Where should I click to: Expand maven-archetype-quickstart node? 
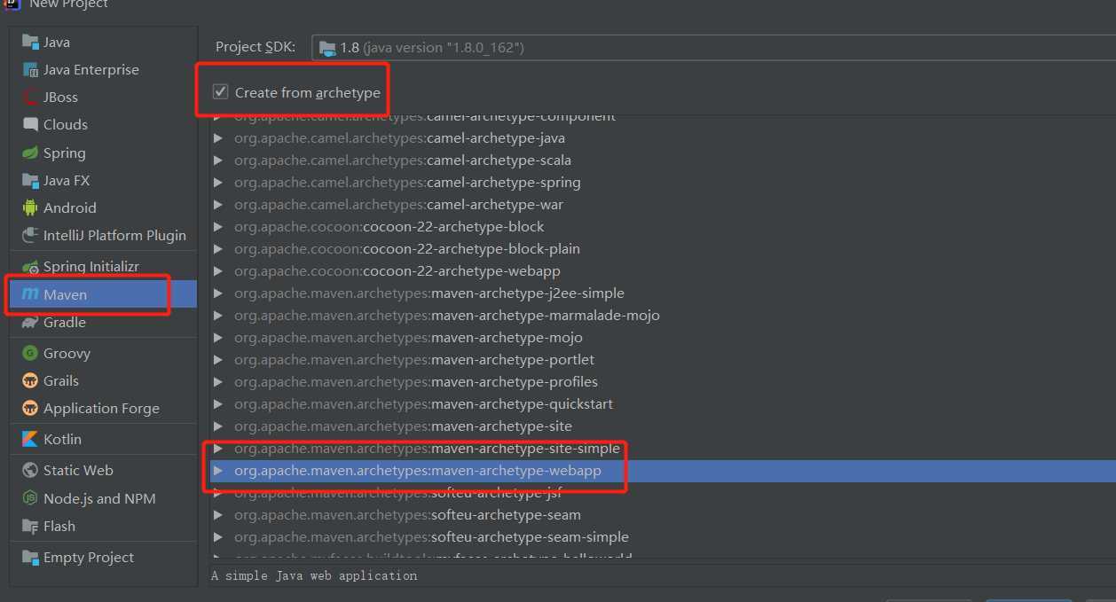coord(218,404)
